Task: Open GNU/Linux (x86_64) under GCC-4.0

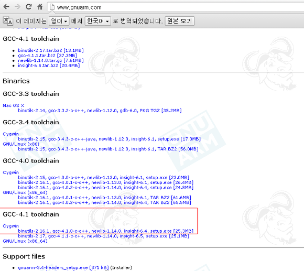Action: pos(25,192)
